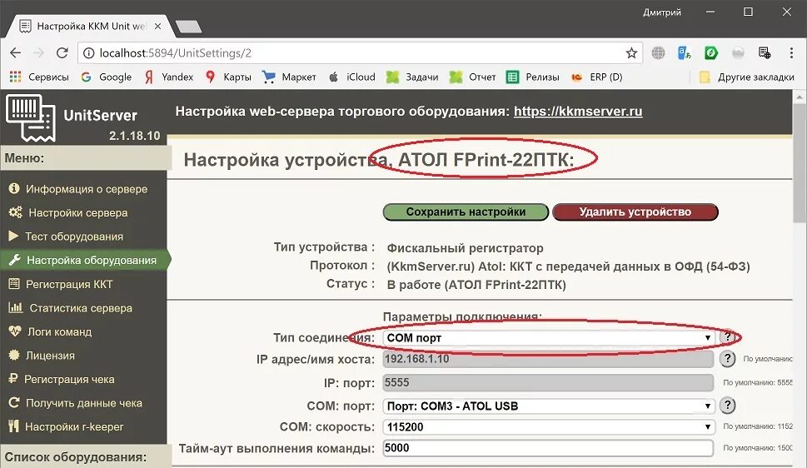807x468 pixels.
Task: Open COM скорость dropdown
Action: coord(549,427)
